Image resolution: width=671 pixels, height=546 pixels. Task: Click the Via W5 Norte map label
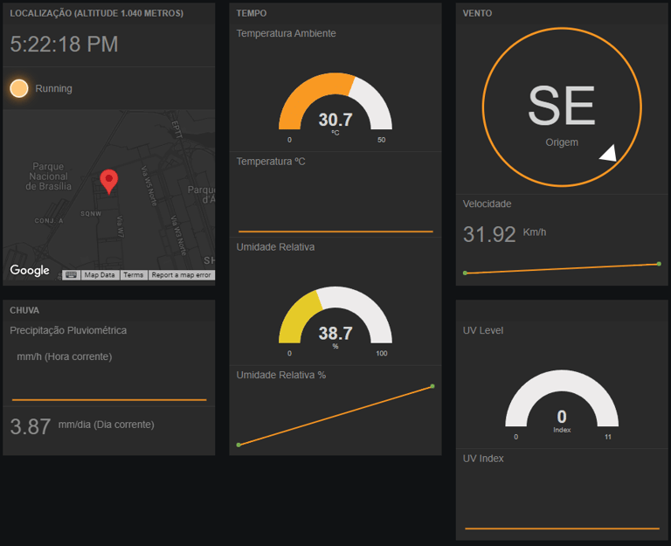pos(149,186)
